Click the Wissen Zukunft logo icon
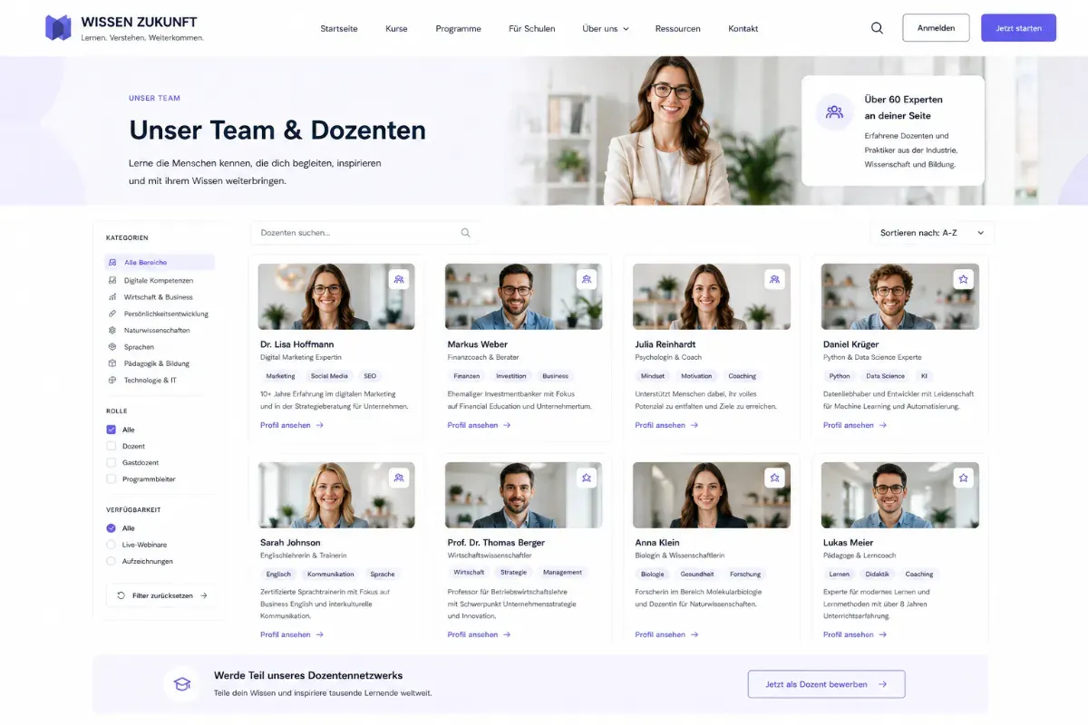This screenshot has height=725, width=1088. click(x=58, y=27)
